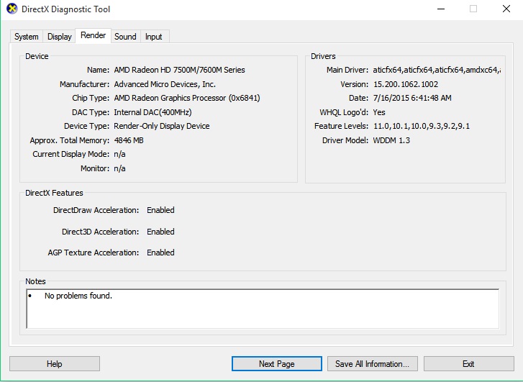Screen dimensions: 523x382
Task: Click inside the Notes text box
Action: tap(263, 309)
